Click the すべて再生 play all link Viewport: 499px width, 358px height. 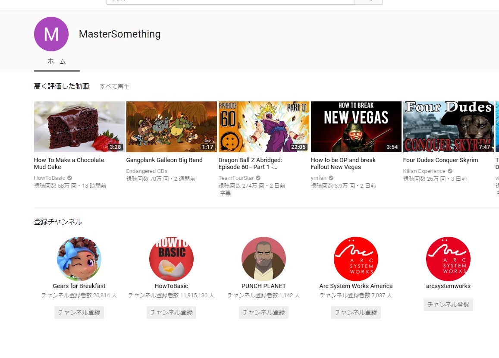point(115,87)
